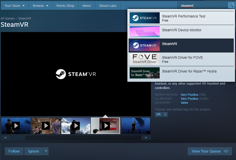Click the Ignore button

point(34,151)
